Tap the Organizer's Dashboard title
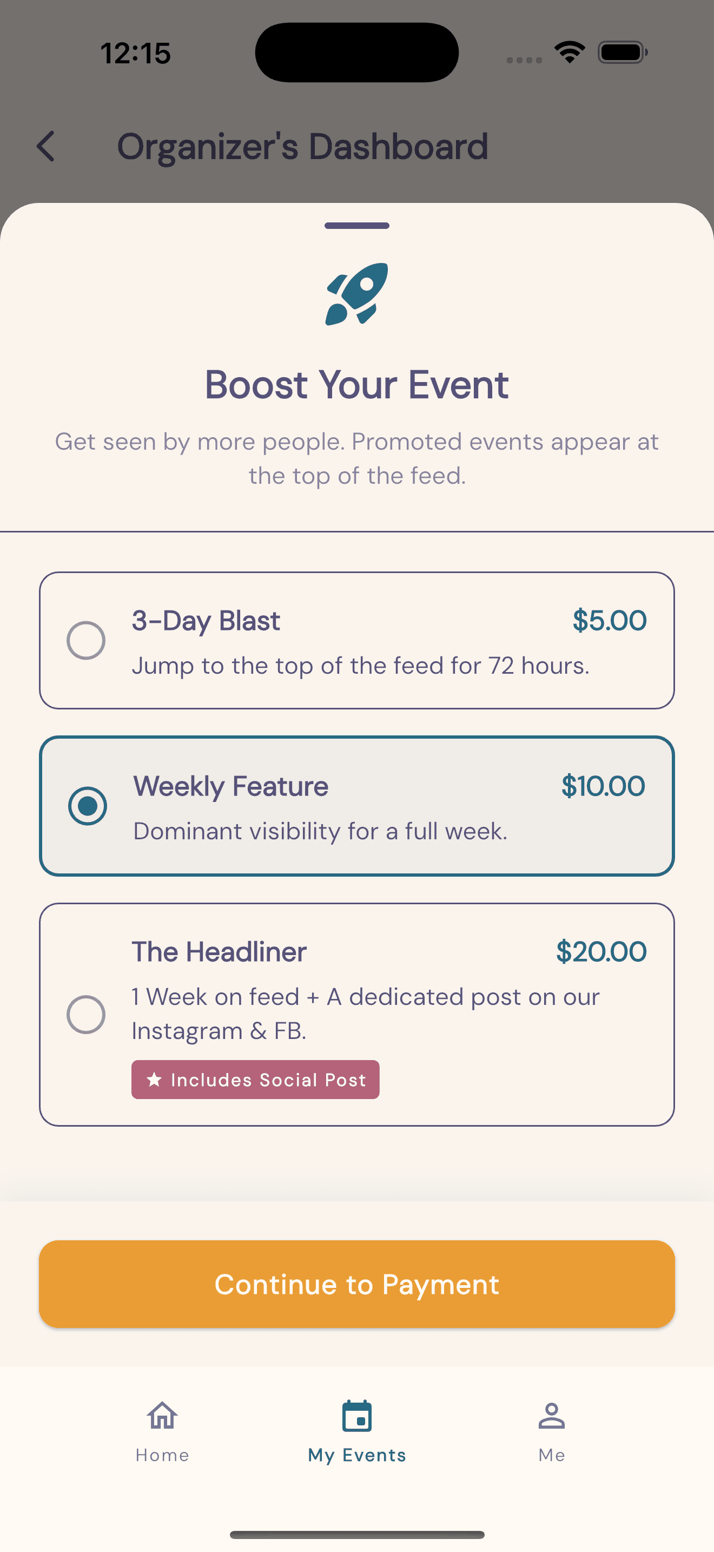The image size is (714, 1552). click(302, 147)
